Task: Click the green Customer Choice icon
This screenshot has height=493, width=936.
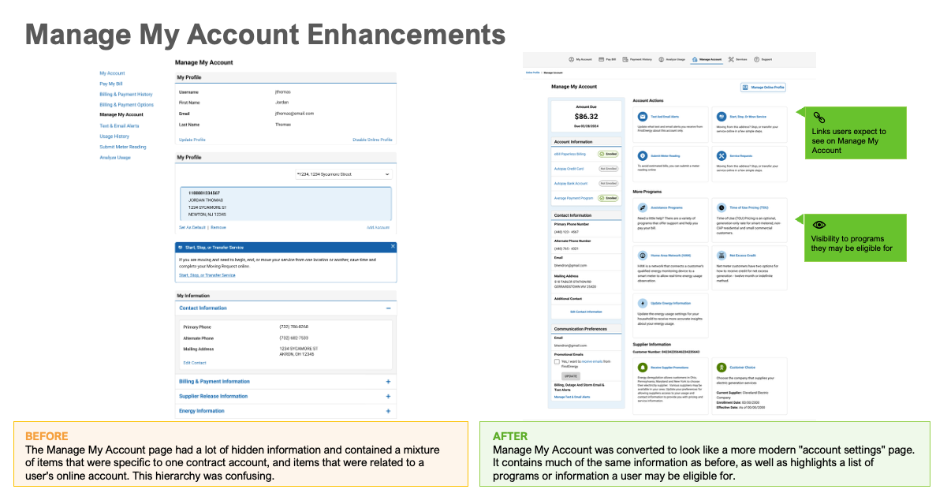Action: point(722,368)
